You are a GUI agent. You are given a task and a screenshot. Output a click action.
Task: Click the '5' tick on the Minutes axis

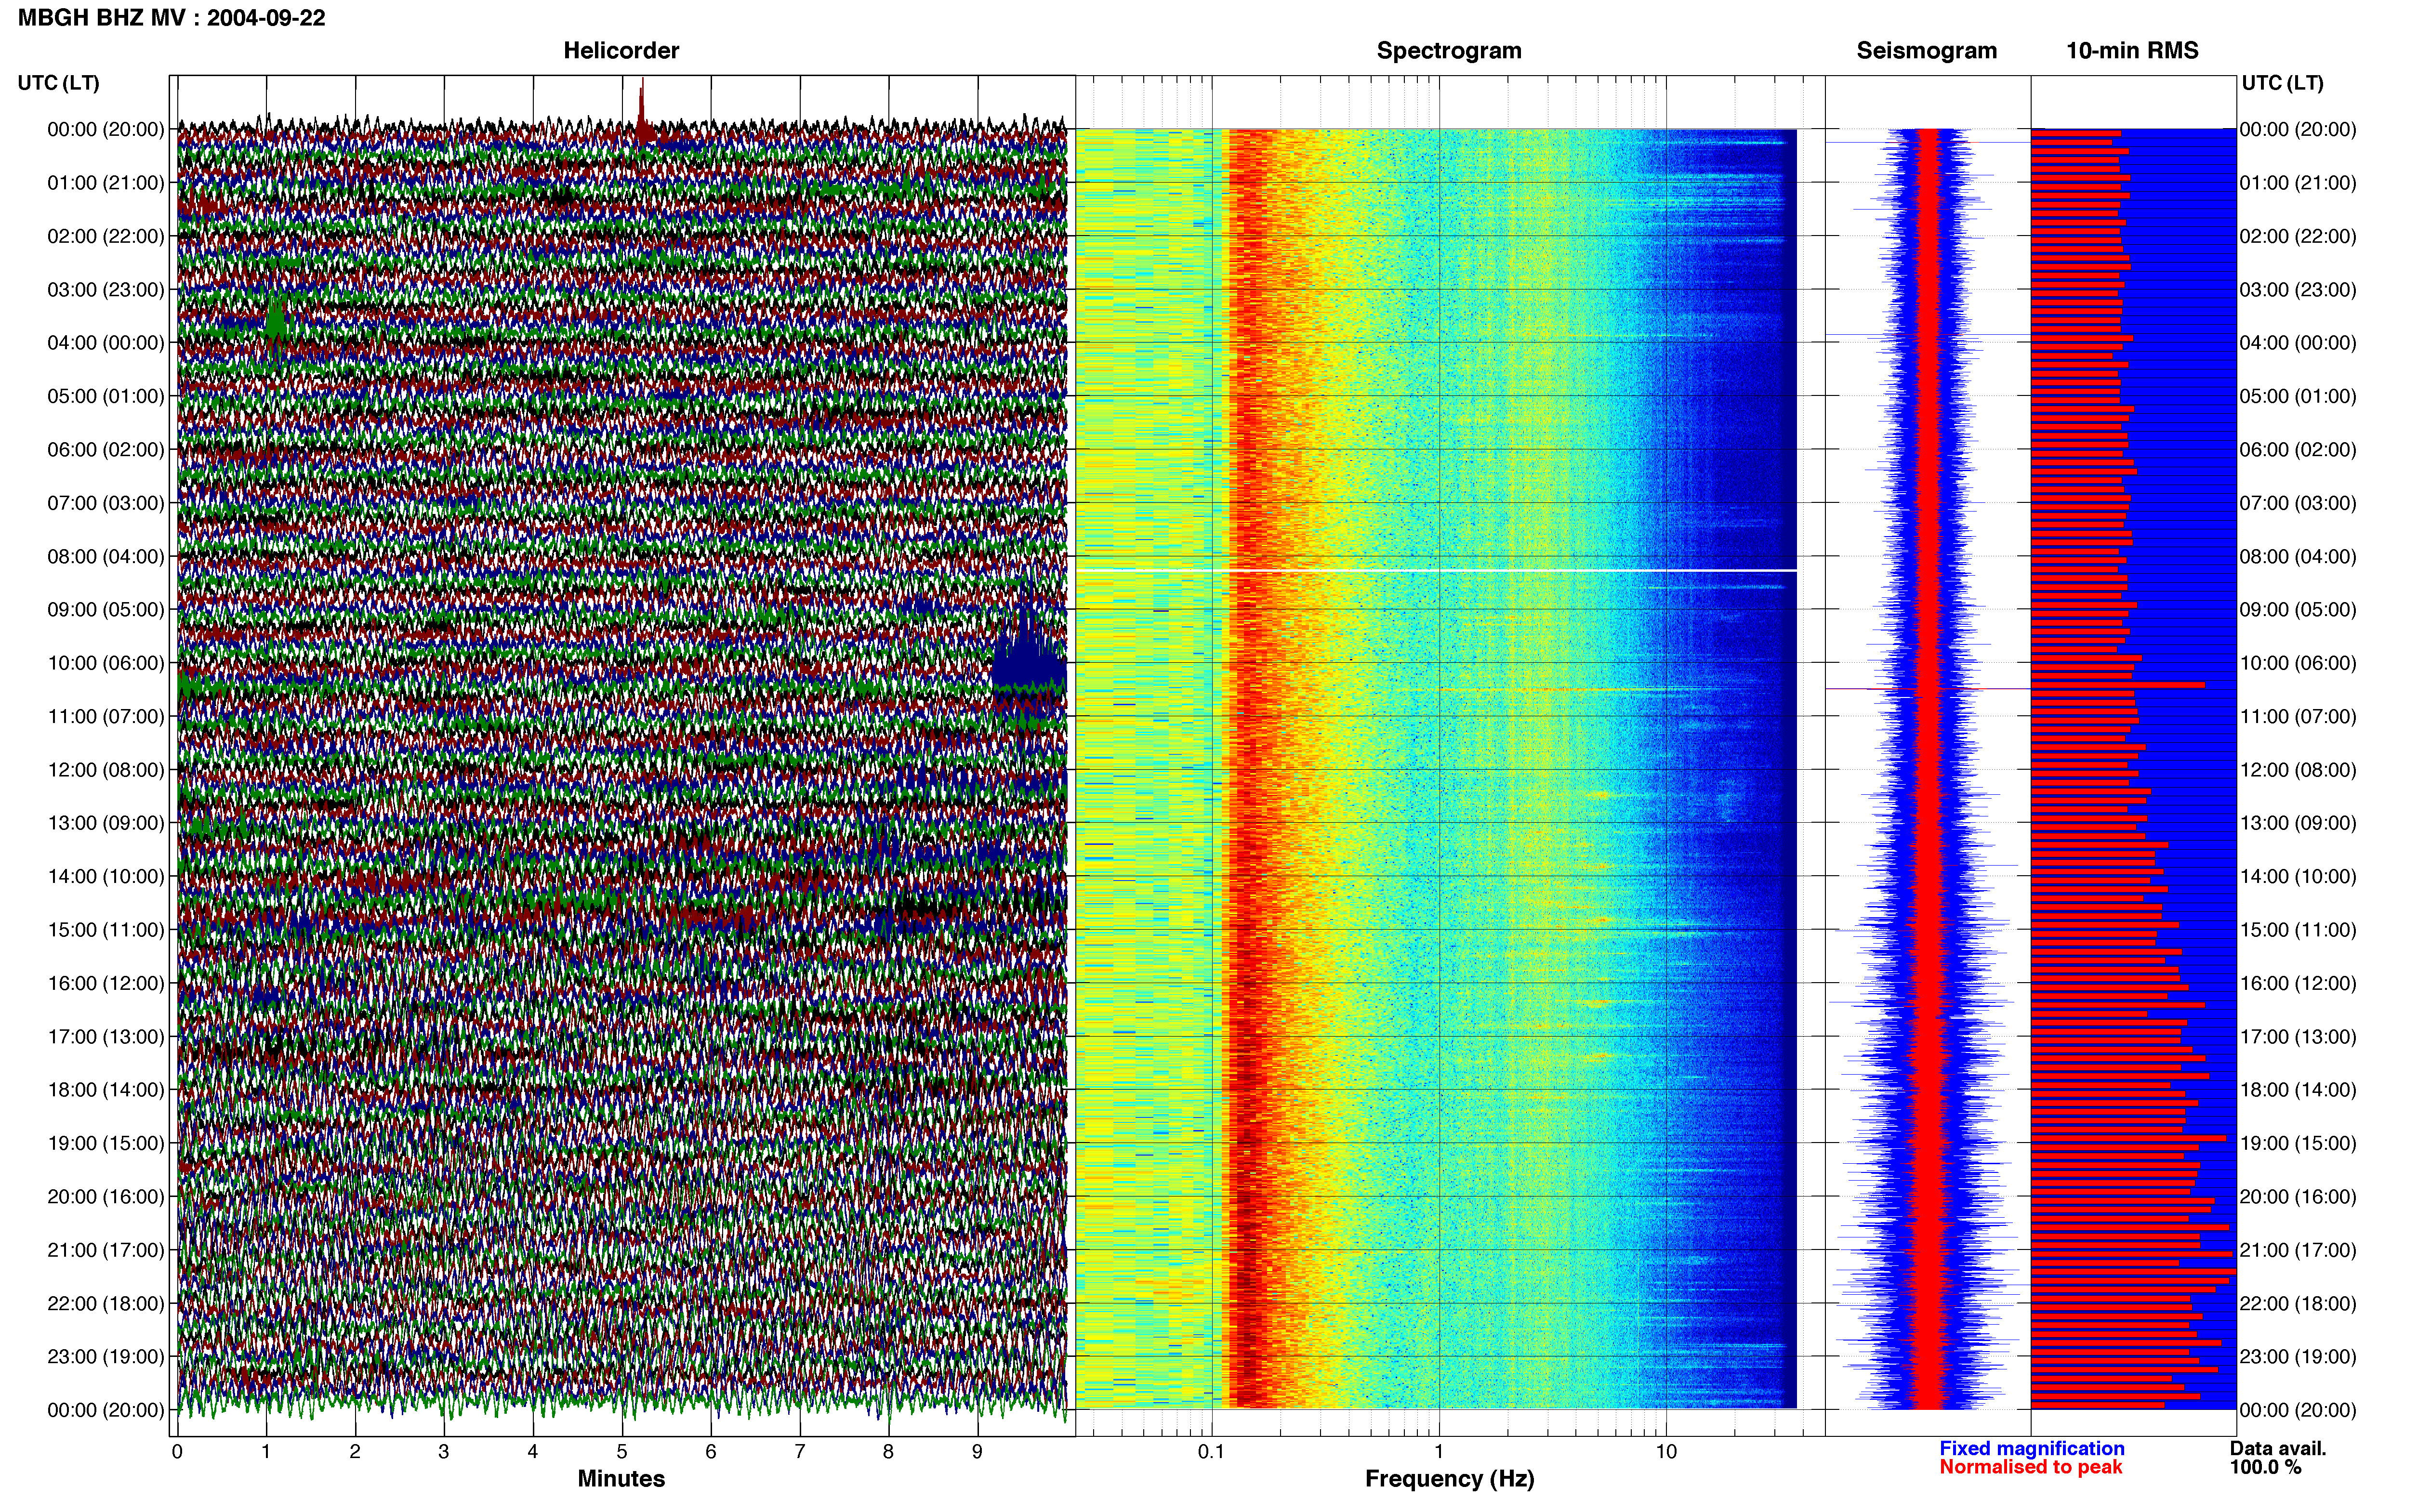[x=622, y=1452]
